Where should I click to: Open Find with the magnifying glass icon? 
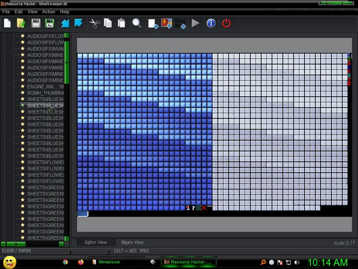(137, 23)
